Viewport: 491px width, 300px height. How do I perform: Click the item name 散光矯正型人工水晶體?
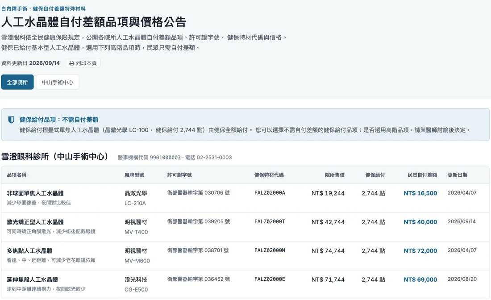click(35, 222)
